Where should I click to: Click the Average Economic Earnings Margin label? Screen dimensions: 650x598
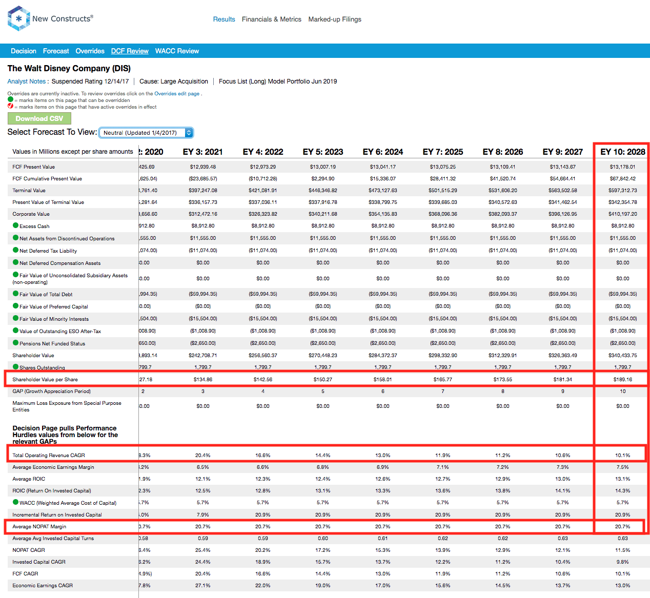(53, 467)
